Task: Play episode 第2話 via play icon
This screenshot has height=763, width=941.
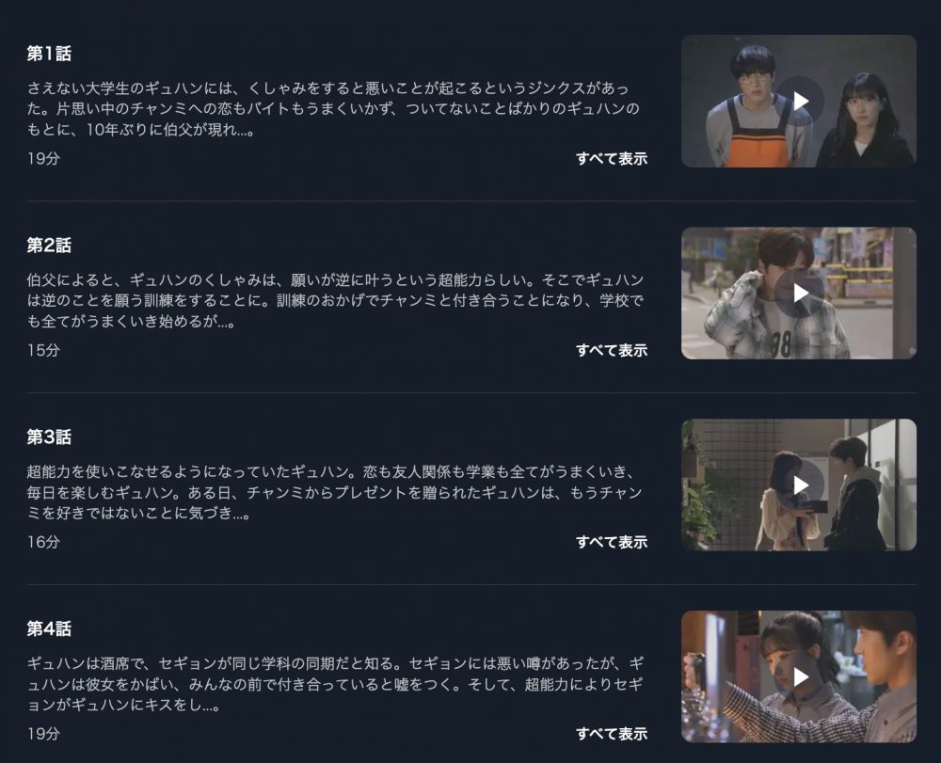Action: (x=801, y=293)
